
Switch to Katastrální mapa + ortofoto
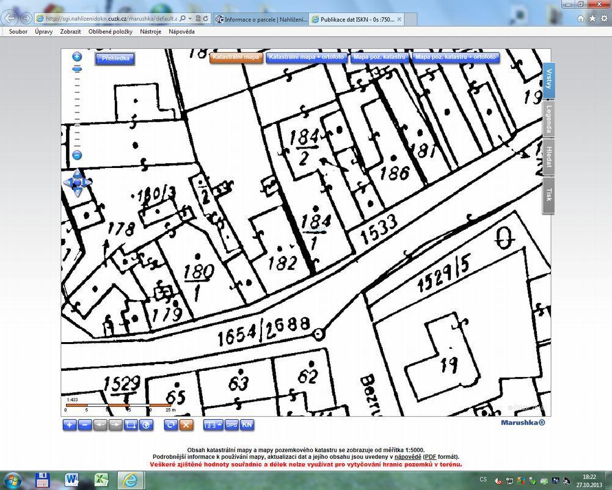click(307, 57)
